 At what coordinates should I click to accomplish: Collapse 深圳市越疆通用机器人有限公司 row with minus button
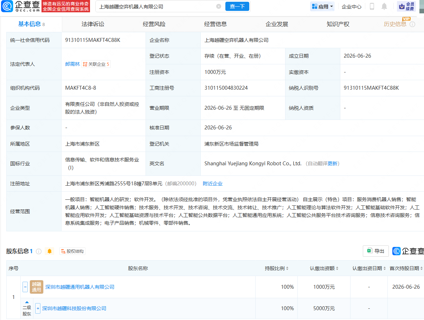click(25, 287)
